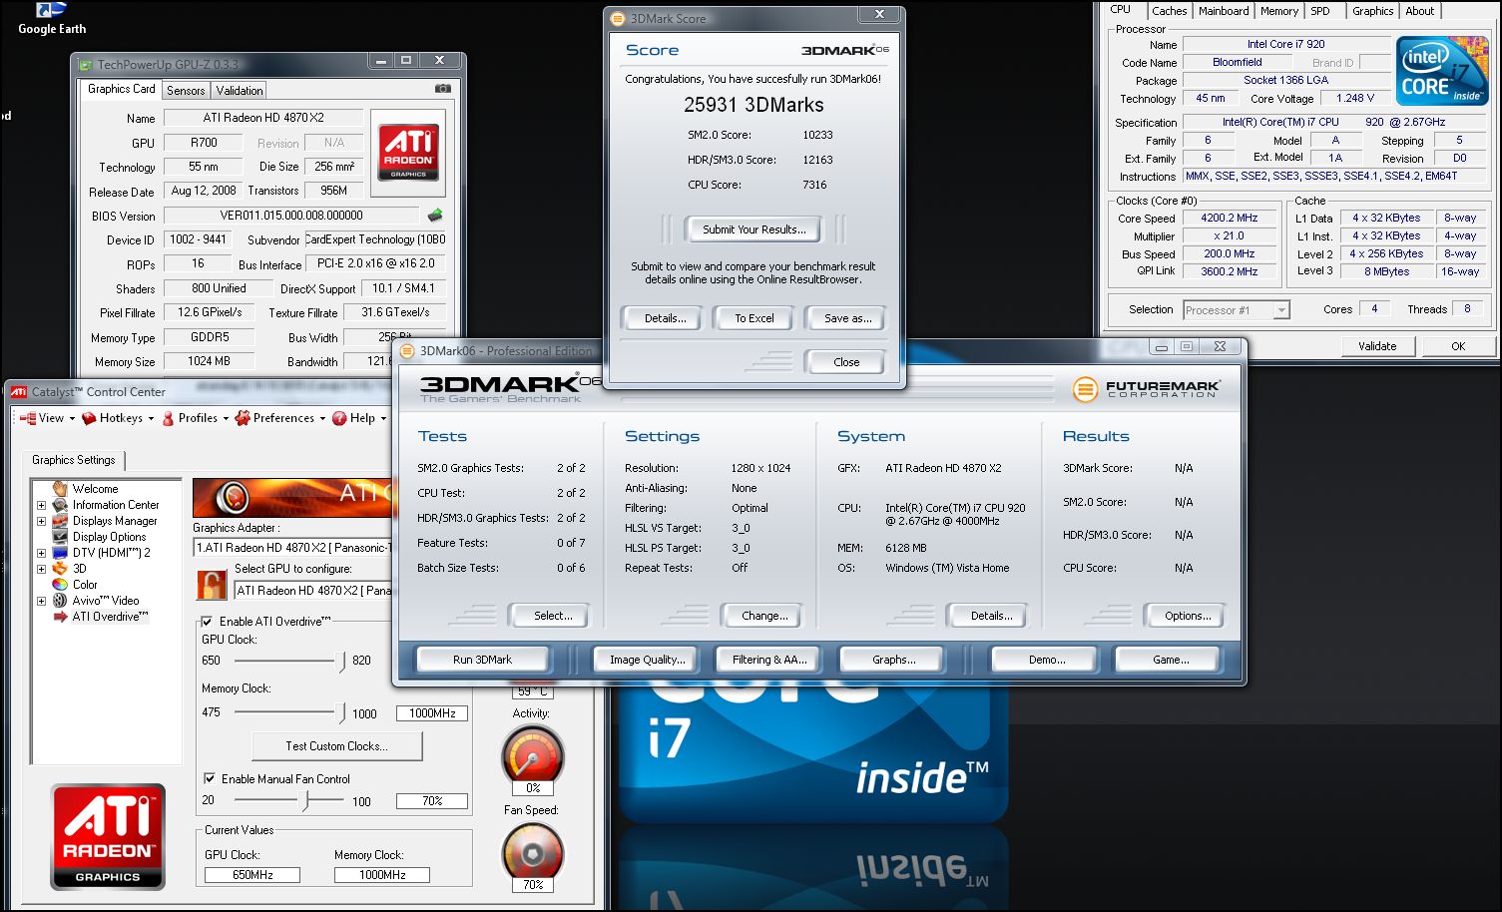Open the Mainboard tab in CPU-Z
This screenshot has height=912, width=1502.
(1224, 11)
